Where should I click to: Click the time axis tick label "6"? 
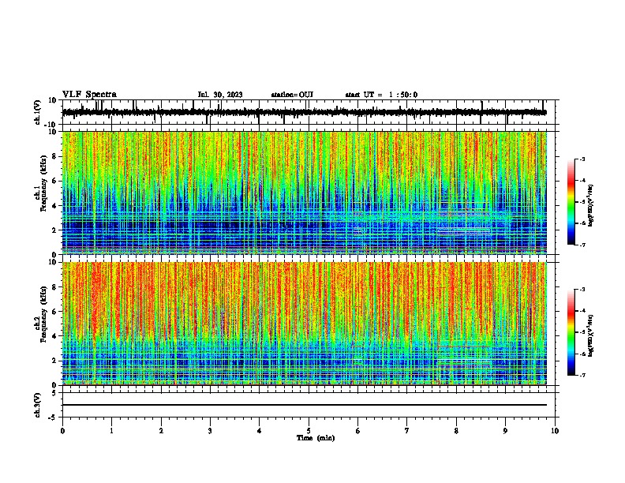(358, 431)
